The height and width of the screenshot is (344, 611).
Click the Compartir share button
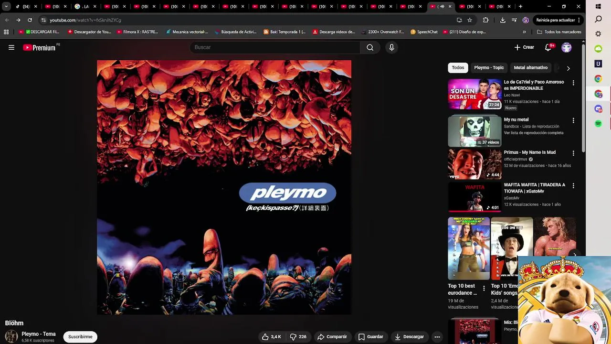click(332, 337)
